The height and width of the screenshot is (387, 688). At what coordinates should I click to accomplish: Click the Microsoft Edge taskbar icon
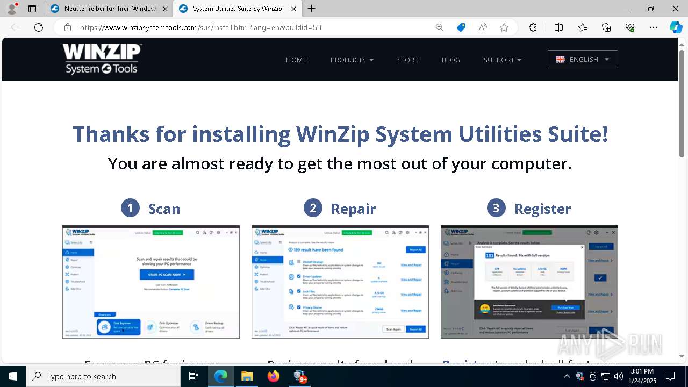coord(221,376)
